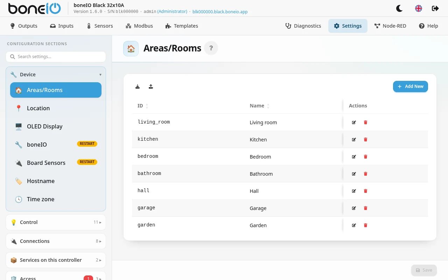Image resolution: width=448 pixels, height=280 pixels.
Task: Open the Diagnostics page
Action: [x=303, y=26]
